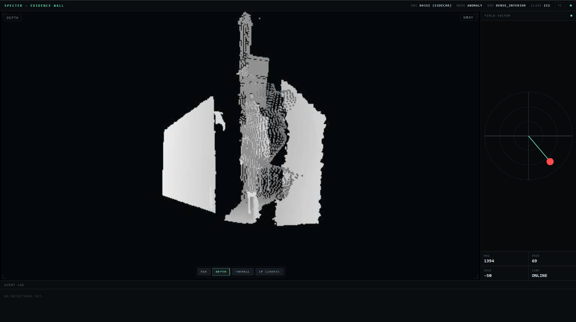Click the ENV value DENSE_INTERIOR
Image resolution: width=576 pixels, height=322 pixels.
tap(511, 6)
